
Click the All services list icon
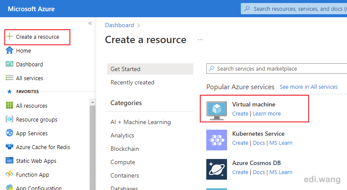point(9,78)
